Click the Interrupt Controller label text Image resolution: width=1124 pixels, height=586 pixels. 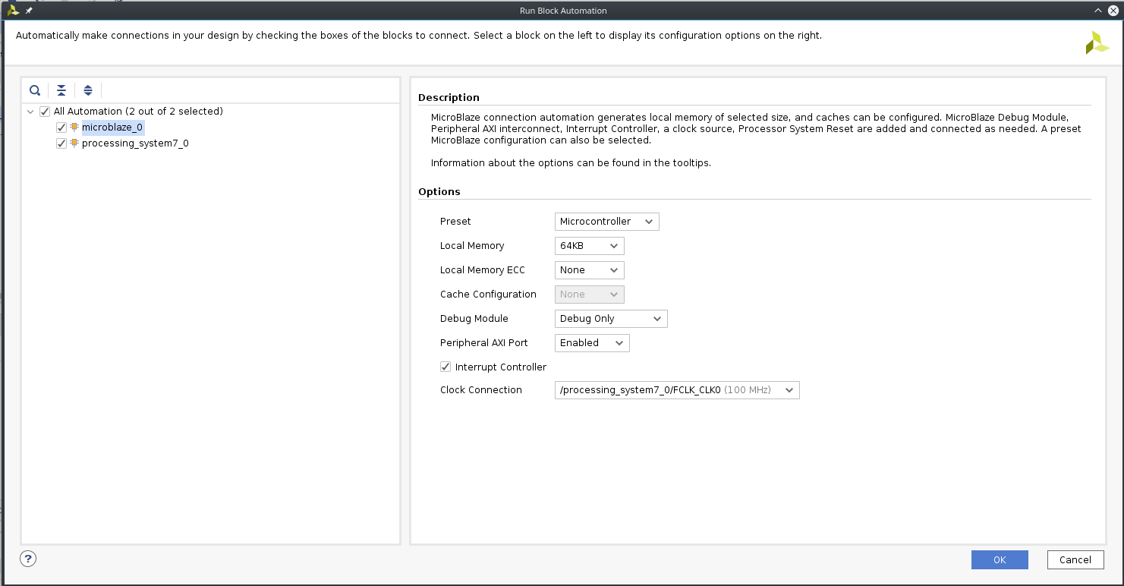(x=501, y=367)
